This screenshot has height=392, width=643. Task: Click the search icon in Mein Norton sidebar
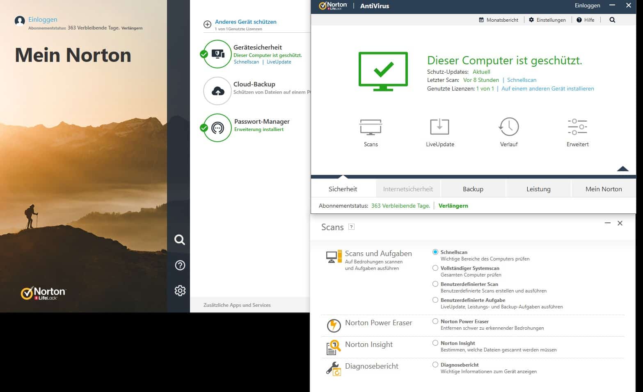pos(180,240)
